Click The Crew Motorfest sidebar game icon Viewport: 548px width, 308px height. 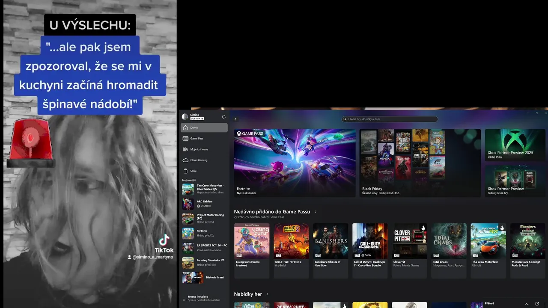tap(188, 189)
